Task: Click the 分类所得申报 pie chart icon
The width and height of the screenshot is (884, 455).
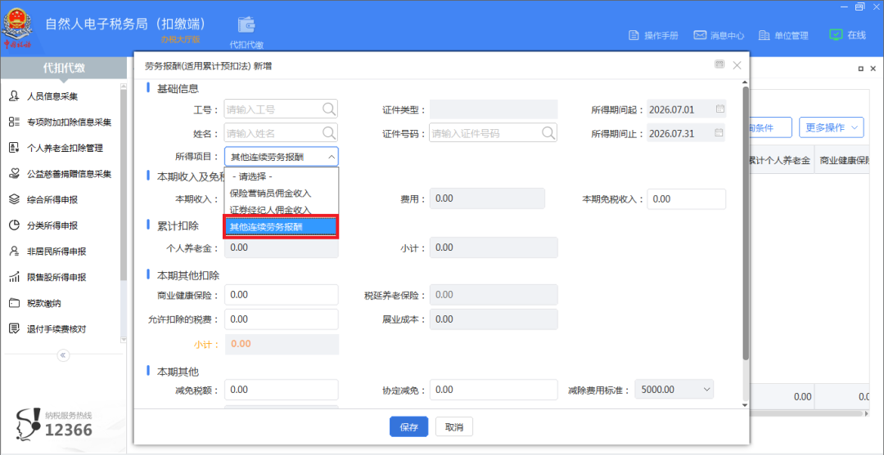Action: coord(15,225)
